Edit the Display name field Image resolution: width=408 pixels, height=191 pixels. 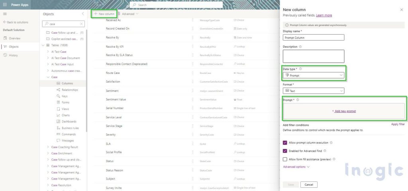314,38
